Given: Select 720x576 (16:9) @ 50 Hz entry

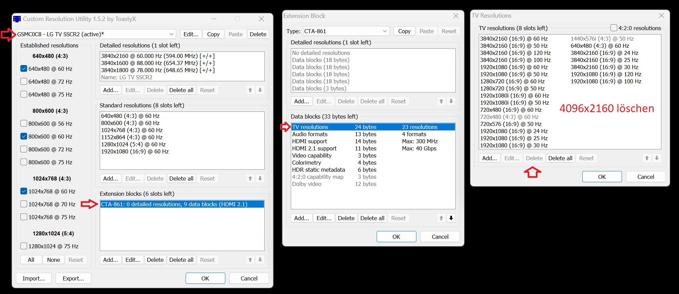Looking at the screenshot, I should (x=511, y=124).
